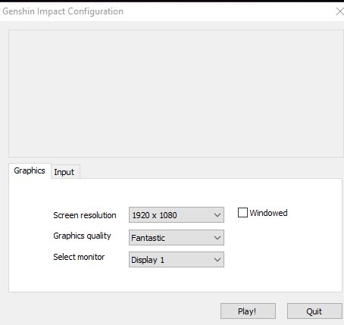Close the Genshin Impact Configuration window
This screenshot has width=344, height=325.
point(340,11)
